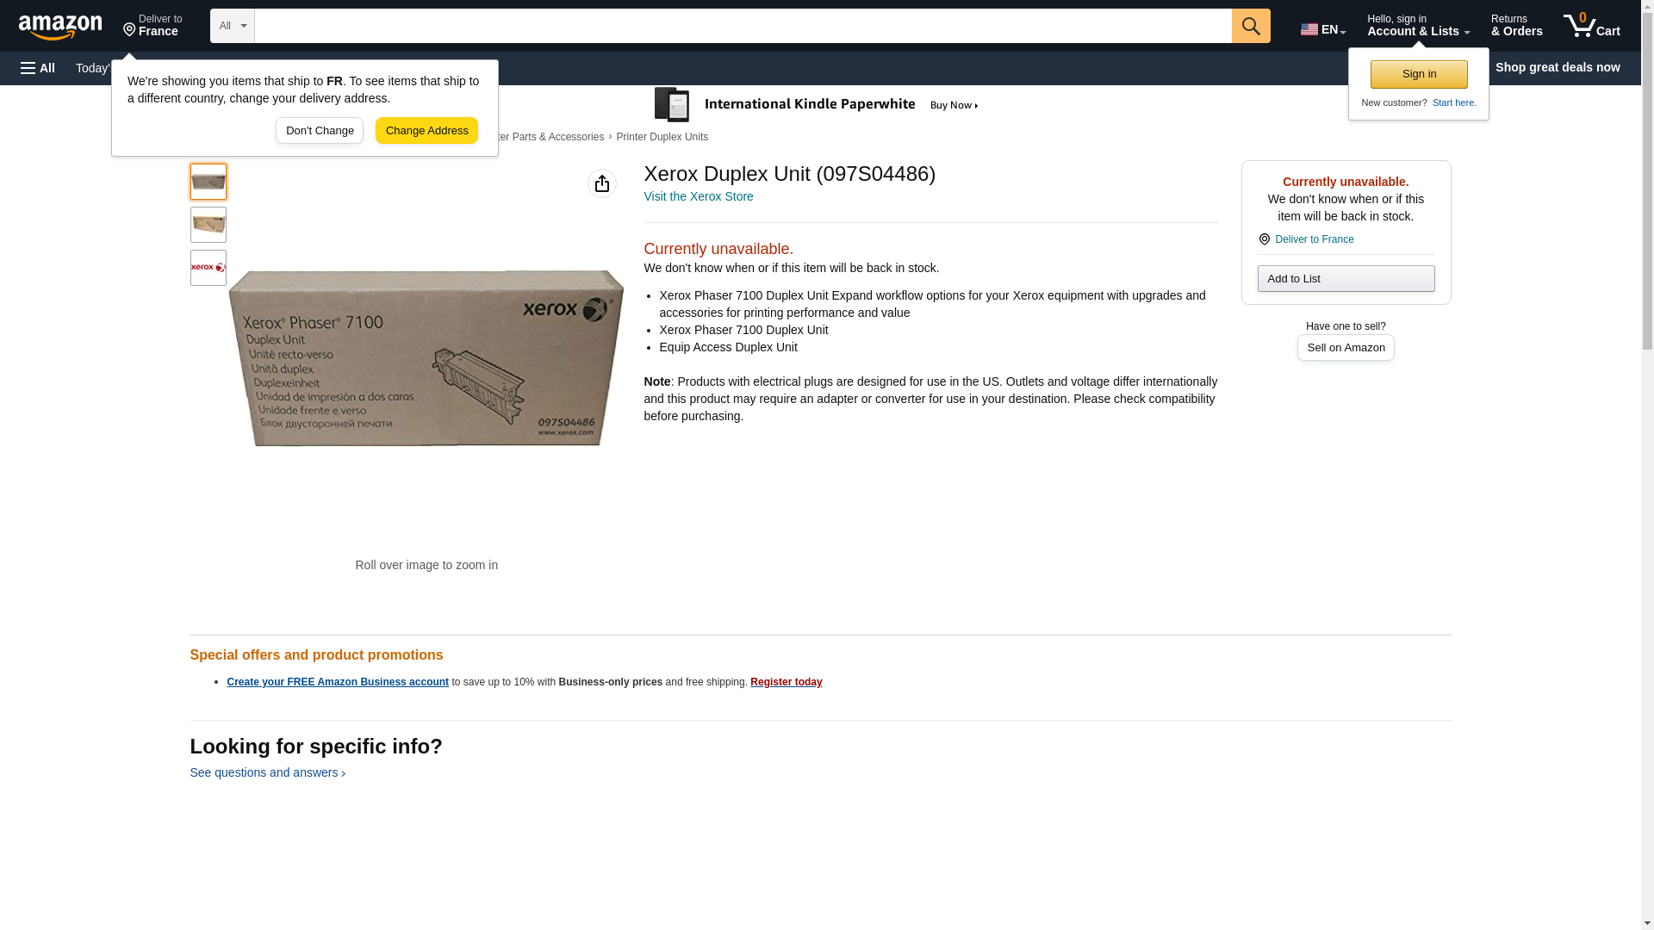Click the Sign in button
Screen dimensions: 1654x930
[x=1419, y=74]
